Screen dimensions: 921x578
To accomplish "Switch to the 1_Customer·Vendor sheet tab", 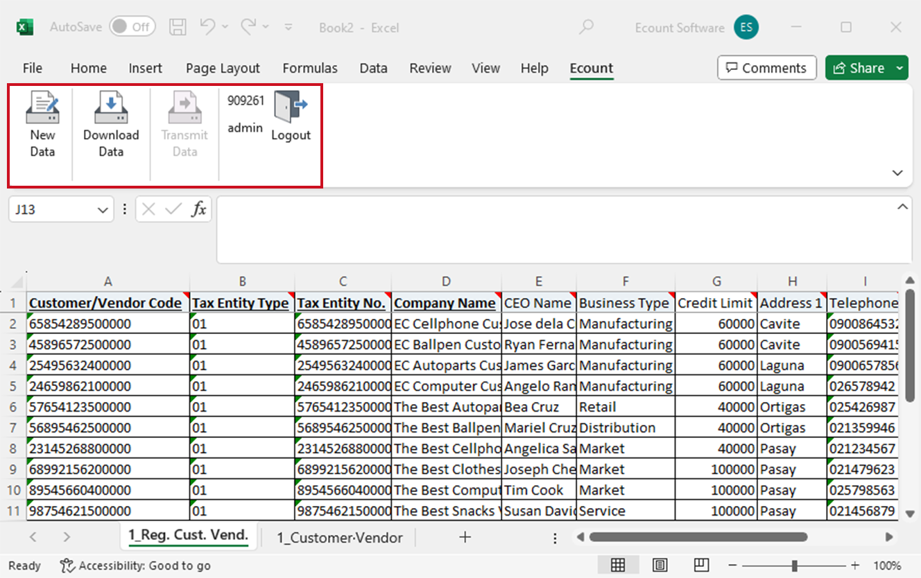I will [x=340, y=537].
